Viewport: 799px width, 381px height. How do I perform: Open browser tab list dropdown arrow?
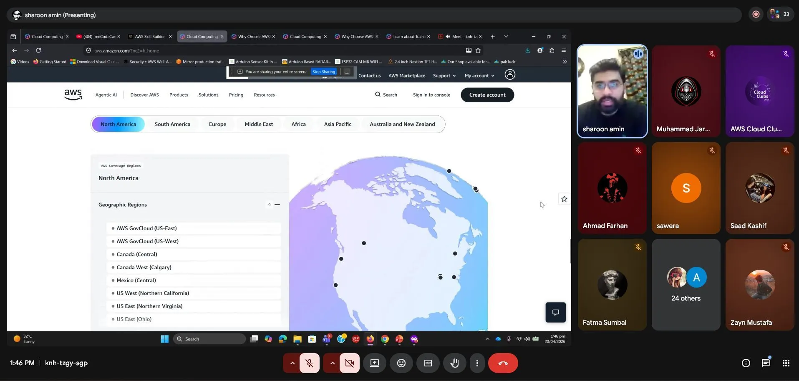(x=506, y=37)
